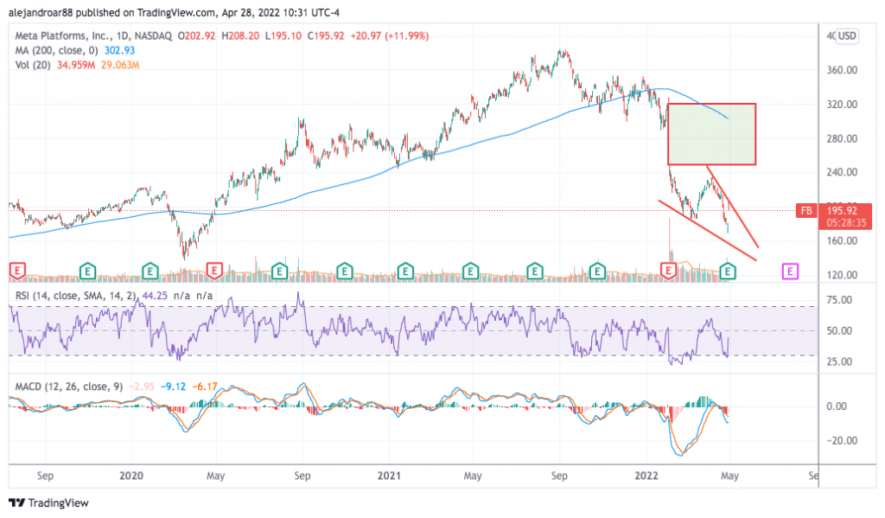The width and height of the screenshot is (885, 518).
Task: Click the NASDAQ exchange name in the legend
Action: click(x=149, y=37)
